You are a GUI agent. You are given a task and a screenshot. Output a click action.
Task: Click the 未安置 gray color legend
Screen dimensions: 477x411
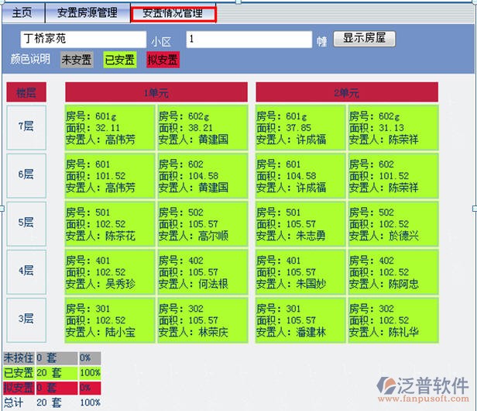77,60
